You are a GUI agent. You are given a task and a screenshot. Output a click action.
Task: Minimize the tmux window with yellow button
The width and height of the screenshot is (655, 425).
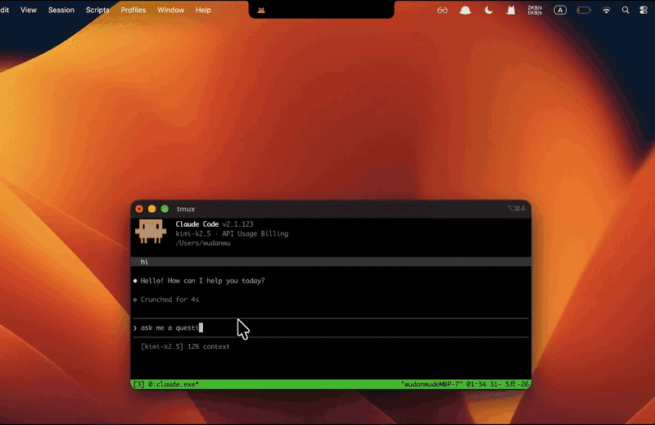(x=152, y=209)
